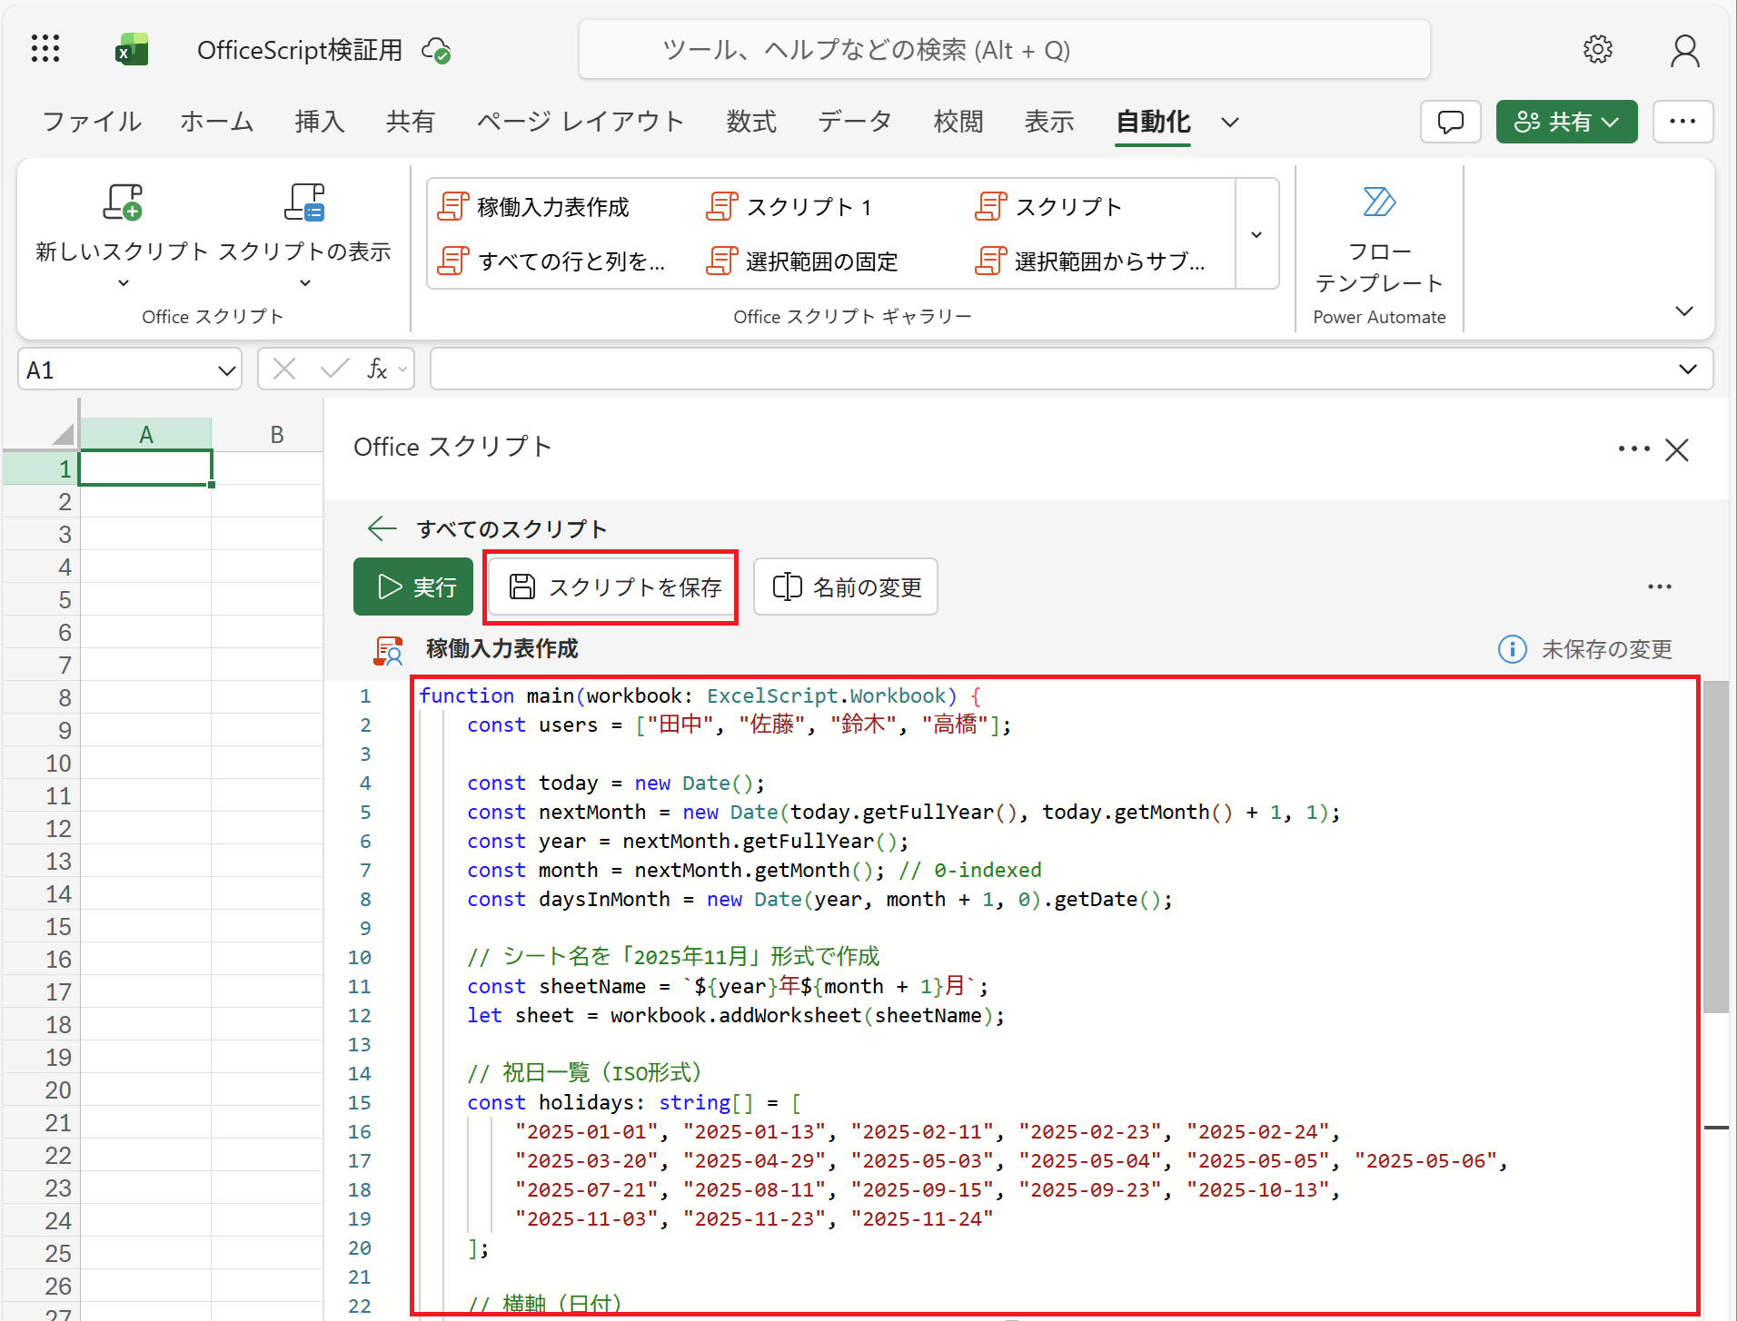Save the script (スクリプトを保存)

click(x=611, y=587)
